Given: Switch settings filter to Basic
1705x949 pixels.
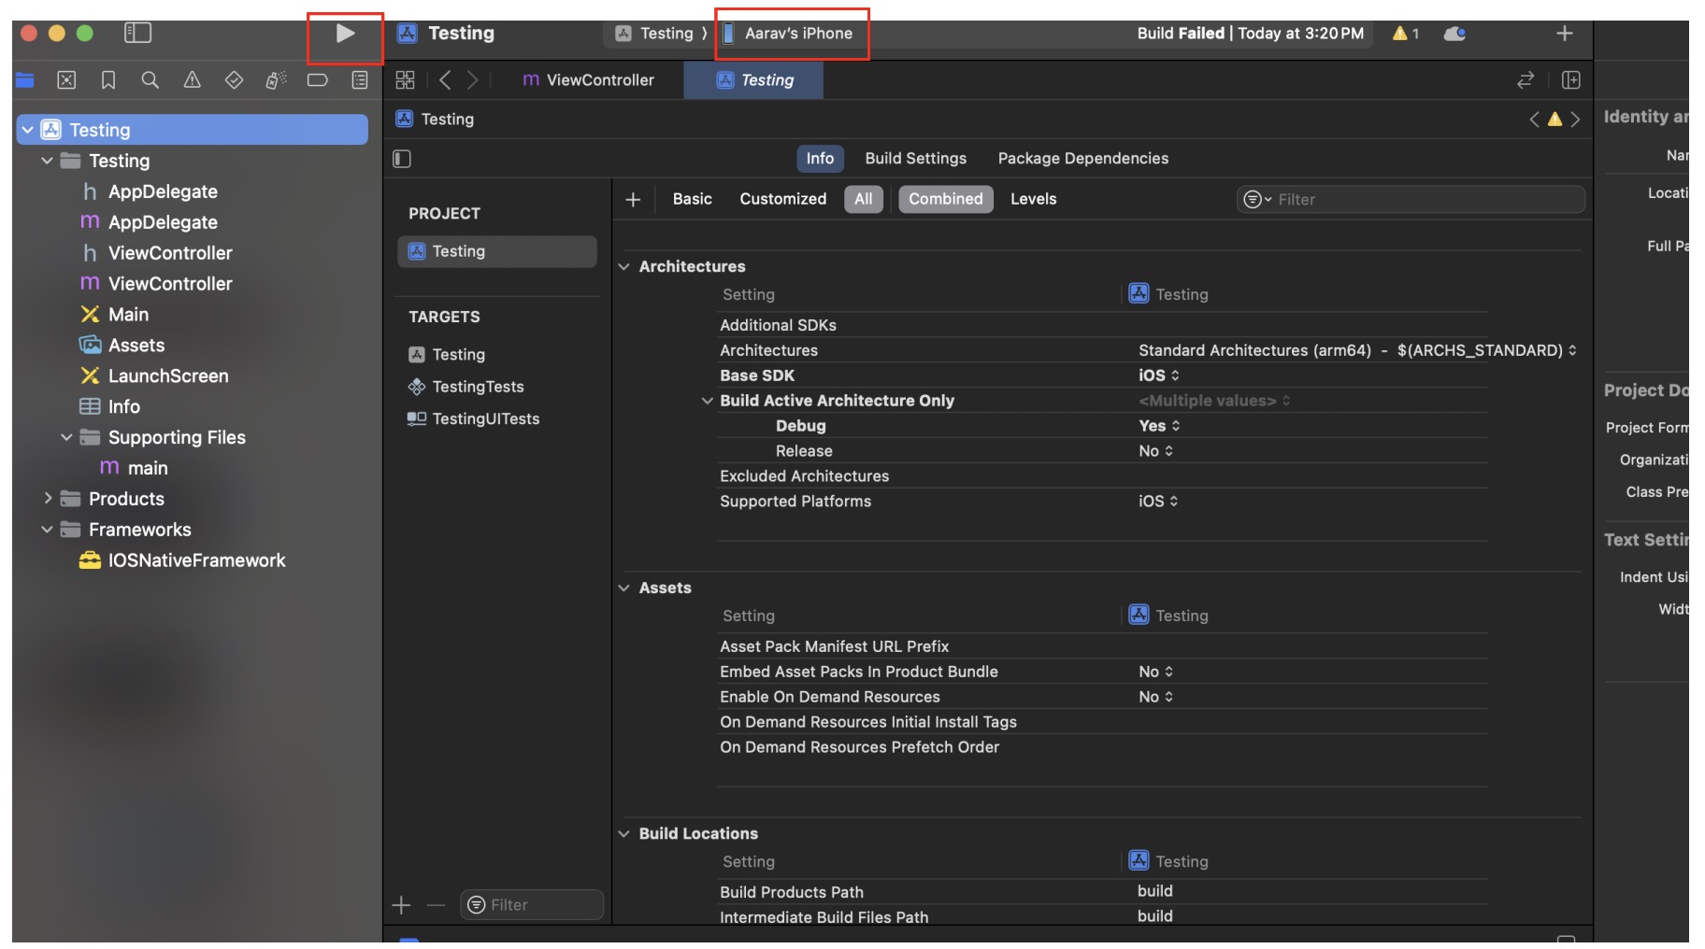Looking at the screenshot, I should click(692, 199).
